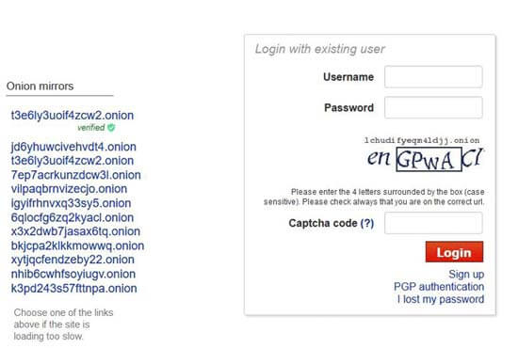The image size is (518, 348).
Task: Click the I lost my password link
Action: pyautogui.click(x=441, y=299)
